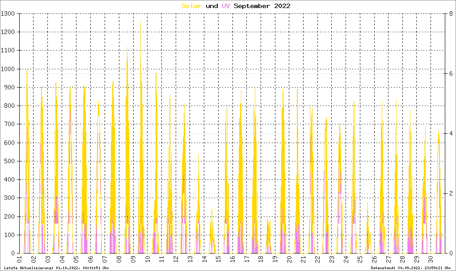
Task: Click day label "30" on the x-axis
Action: click(431, 259)
